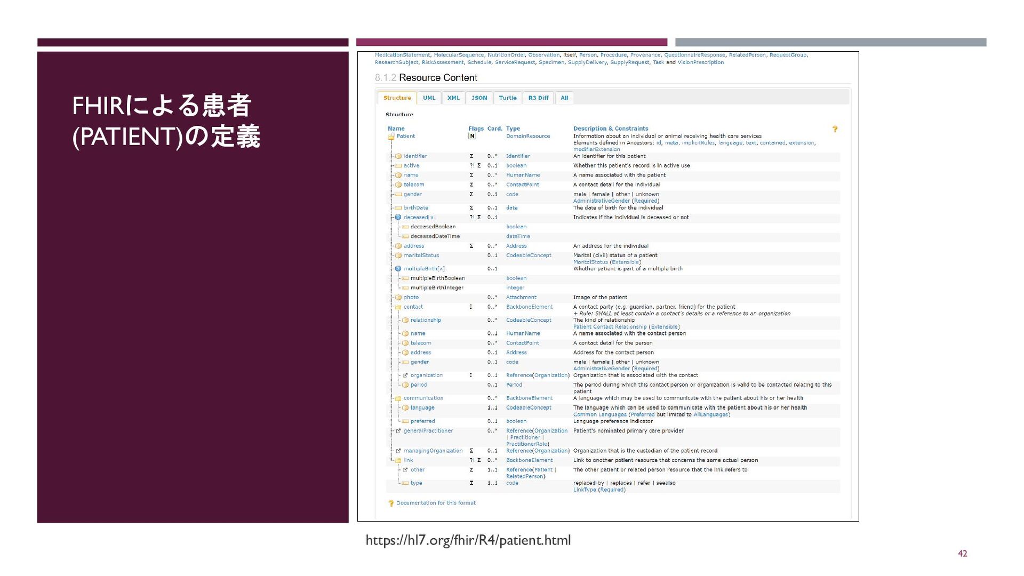Open the AdministrativeGender link under gender

(x=601, y=201)
